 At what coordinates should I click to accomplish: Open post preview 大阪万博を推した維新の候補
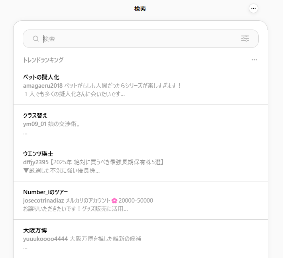click(x=105, y=239)
